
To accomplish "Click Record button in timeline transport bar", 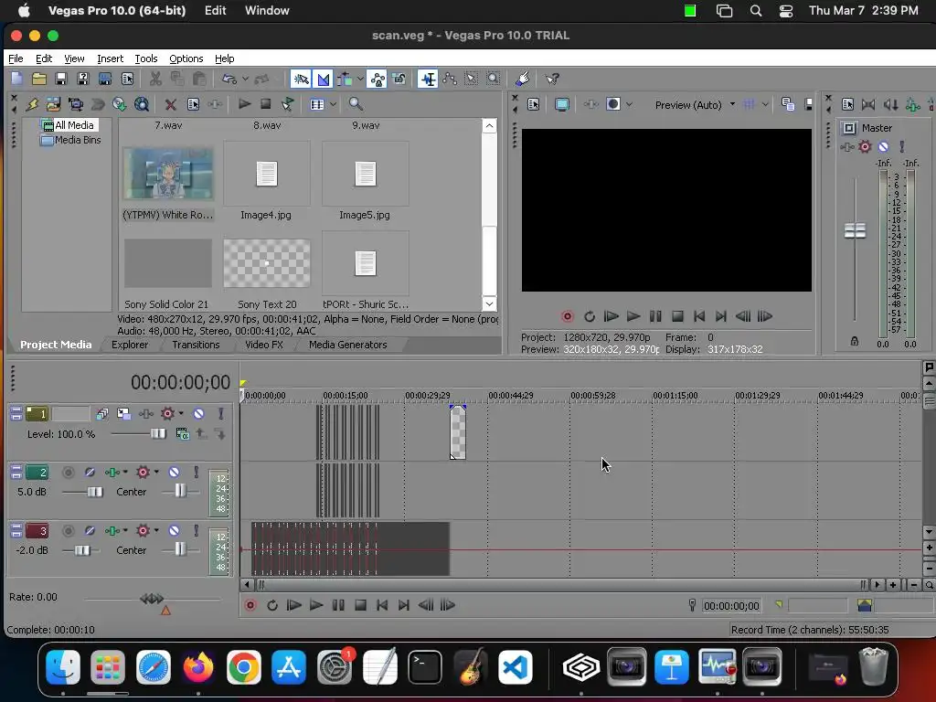I will [250, 605].
